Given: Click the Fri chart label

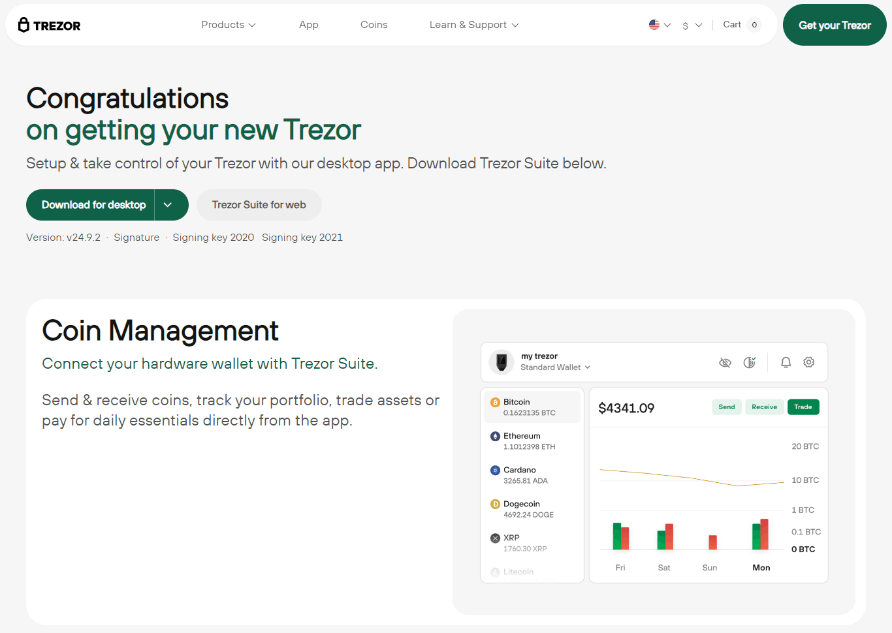Looking at the screenshot, I should [x=620, y=568].
